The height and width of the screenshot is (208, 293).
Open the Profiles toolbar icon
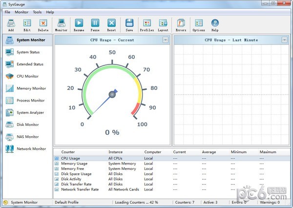[x=147, y=25]
